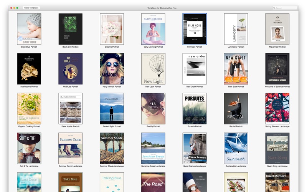Choose the Nocturne of Science Portrait template
This screenshot has height=192, width=307.
277,69
